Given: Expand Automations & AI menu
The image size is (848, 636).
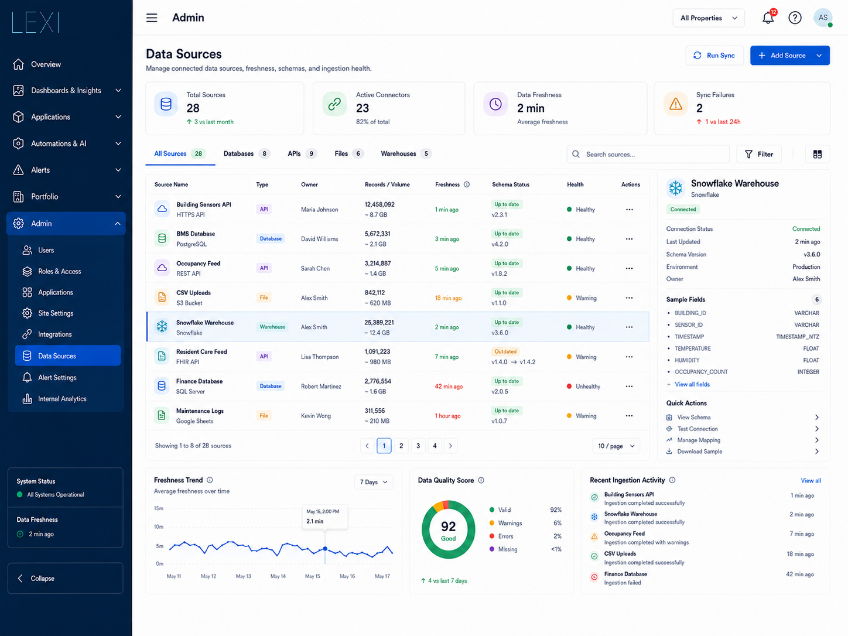Looking at the screenshot, I should click(x=66, y=143).
